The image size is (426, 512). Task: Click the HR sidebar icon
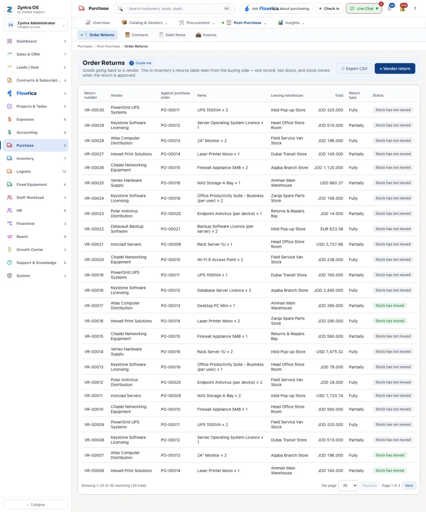pyautogui.click(x=9, y=211)
